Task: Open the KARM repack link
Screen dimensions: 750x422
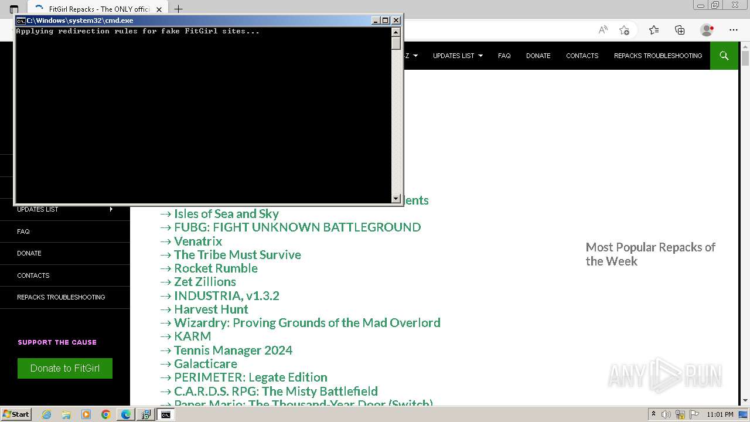Action: pyautogui.click(x=192, y=336)
